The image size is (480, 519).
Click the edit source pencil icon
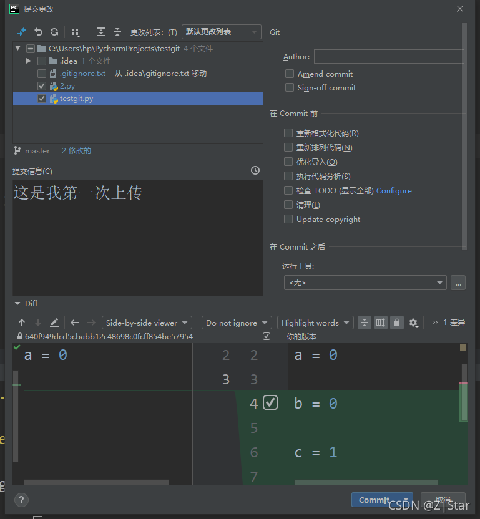[x=54, y=323]
